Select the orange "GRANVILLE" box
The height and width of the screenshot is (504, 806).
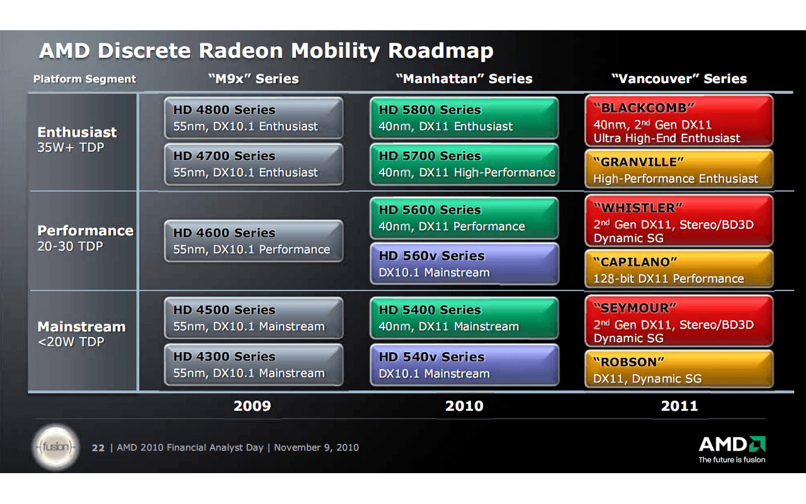click(x=679, y=169)
